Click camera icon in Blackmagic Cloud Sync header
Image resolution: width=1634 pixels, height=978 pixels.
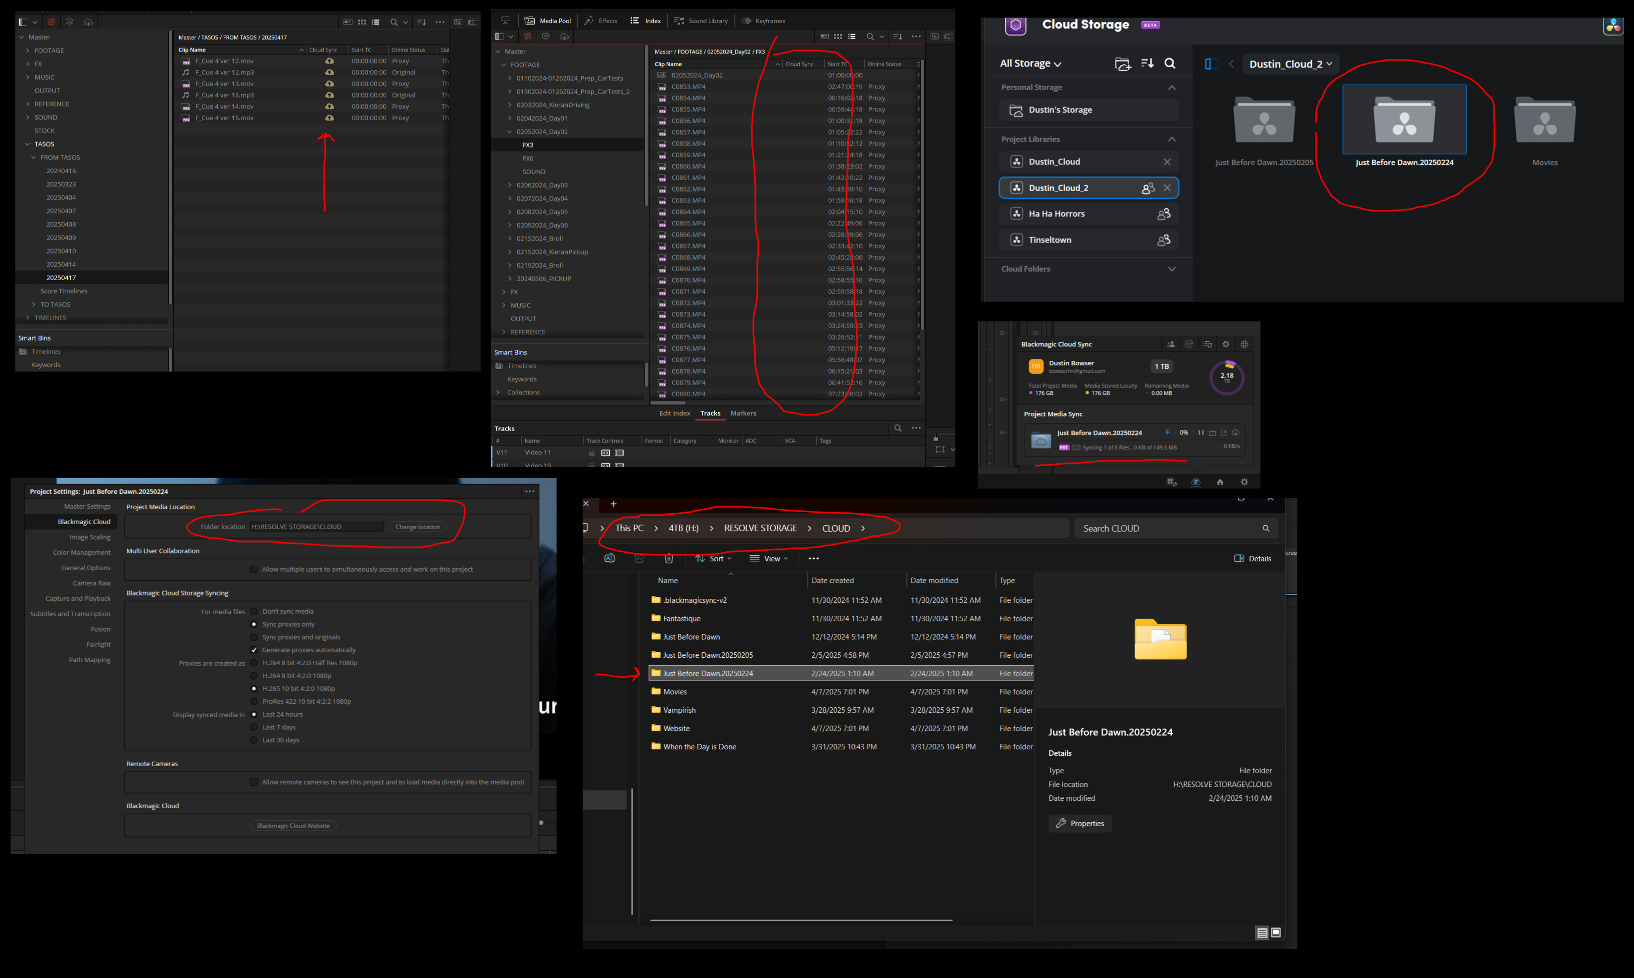click(x=1189, y=344)
